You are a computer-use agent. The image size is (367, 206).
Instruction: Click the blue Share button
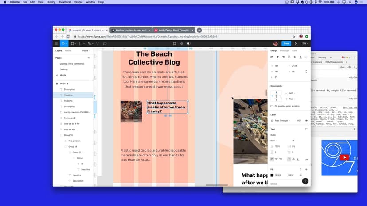point(286,43)
